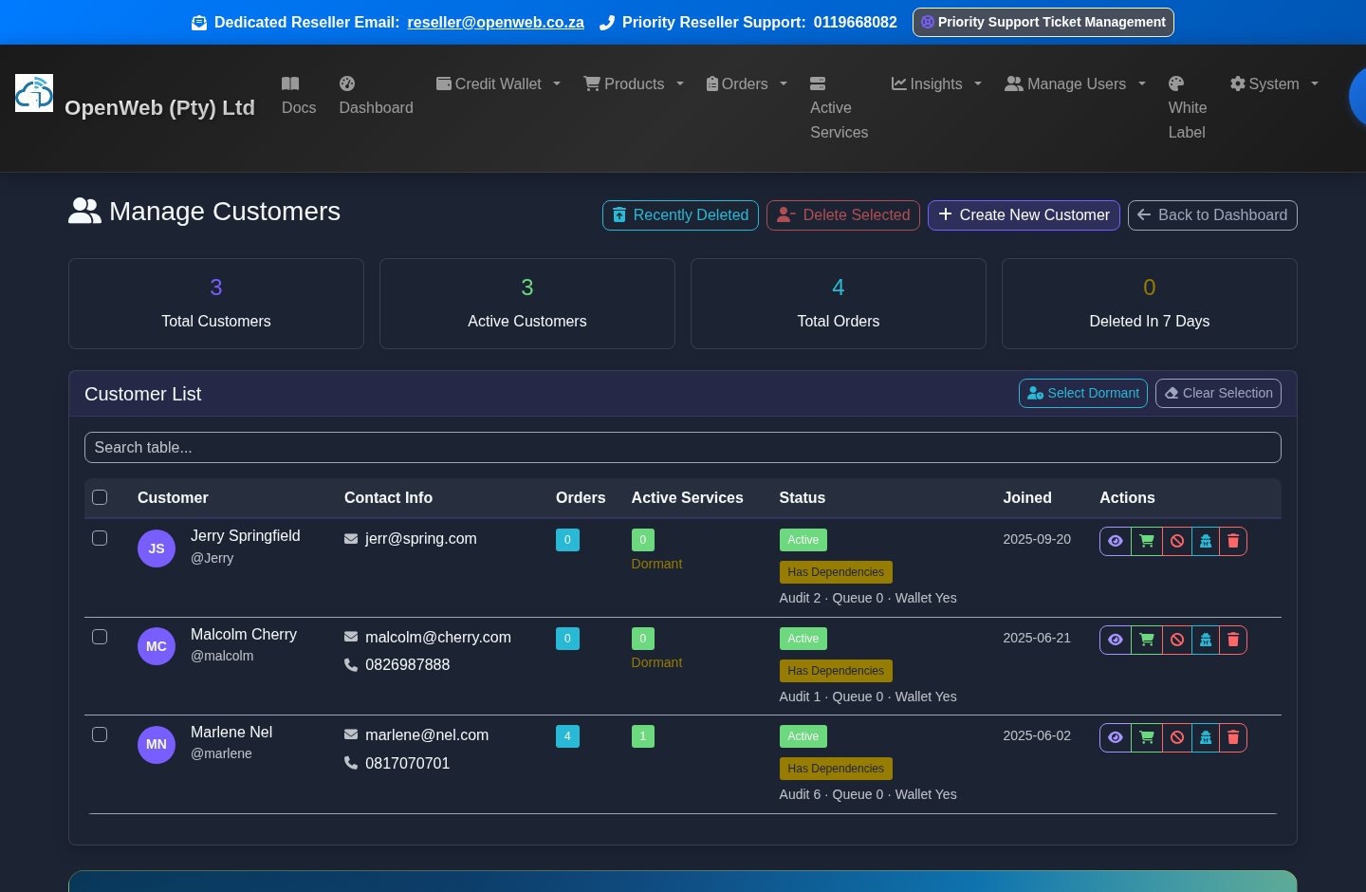Check the Malcolm Cherry row checkbox
The width and height of the screenshot is (1366, 892).
(x=100, y=637)
